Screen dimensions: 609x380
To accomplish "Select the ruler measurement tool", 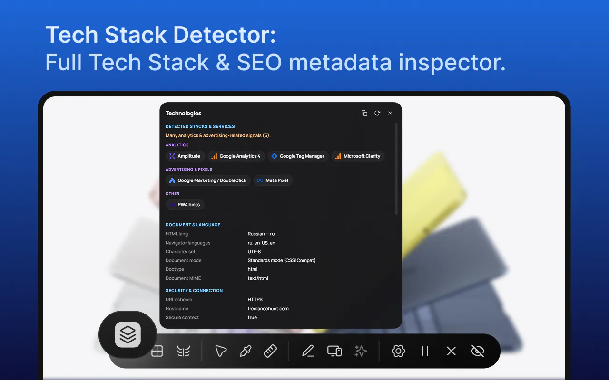I will [x=270, y=351].
